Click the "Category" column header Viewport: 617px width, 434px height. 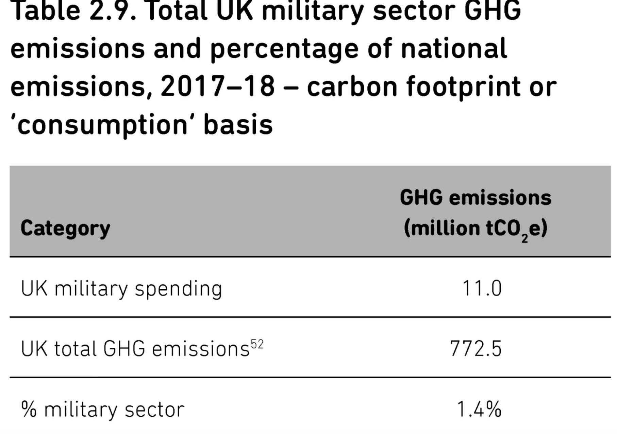click(65, 228)
